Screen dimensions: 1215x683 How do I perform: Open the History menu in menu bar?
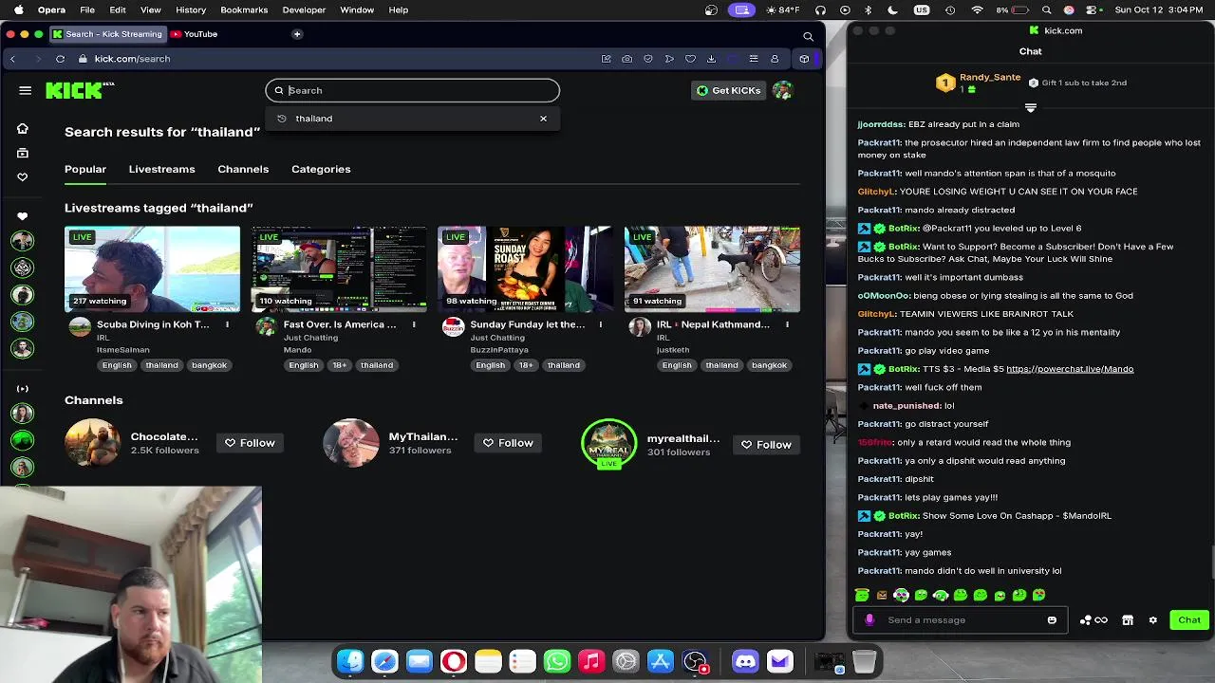(x=191, y=9)
